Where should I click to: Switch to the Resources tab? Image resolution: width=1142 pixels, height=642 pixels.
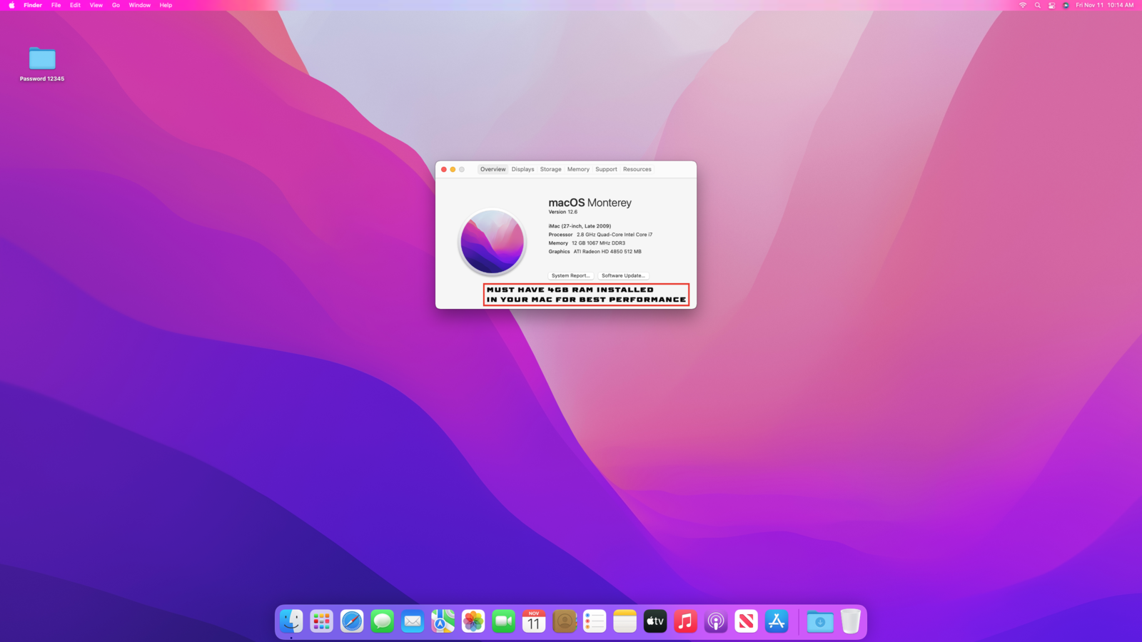pos(637,169)
